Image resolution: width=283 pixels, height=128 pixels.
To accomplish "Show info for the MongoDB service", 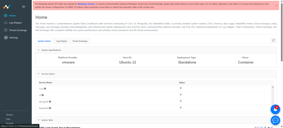I will point(50,101).
